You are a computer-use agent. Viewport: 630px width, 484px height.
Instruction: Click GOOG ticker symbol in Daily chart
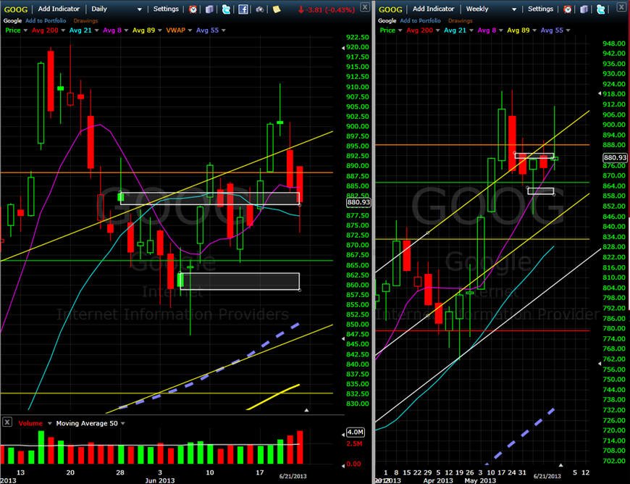click(x=16, y=9)
